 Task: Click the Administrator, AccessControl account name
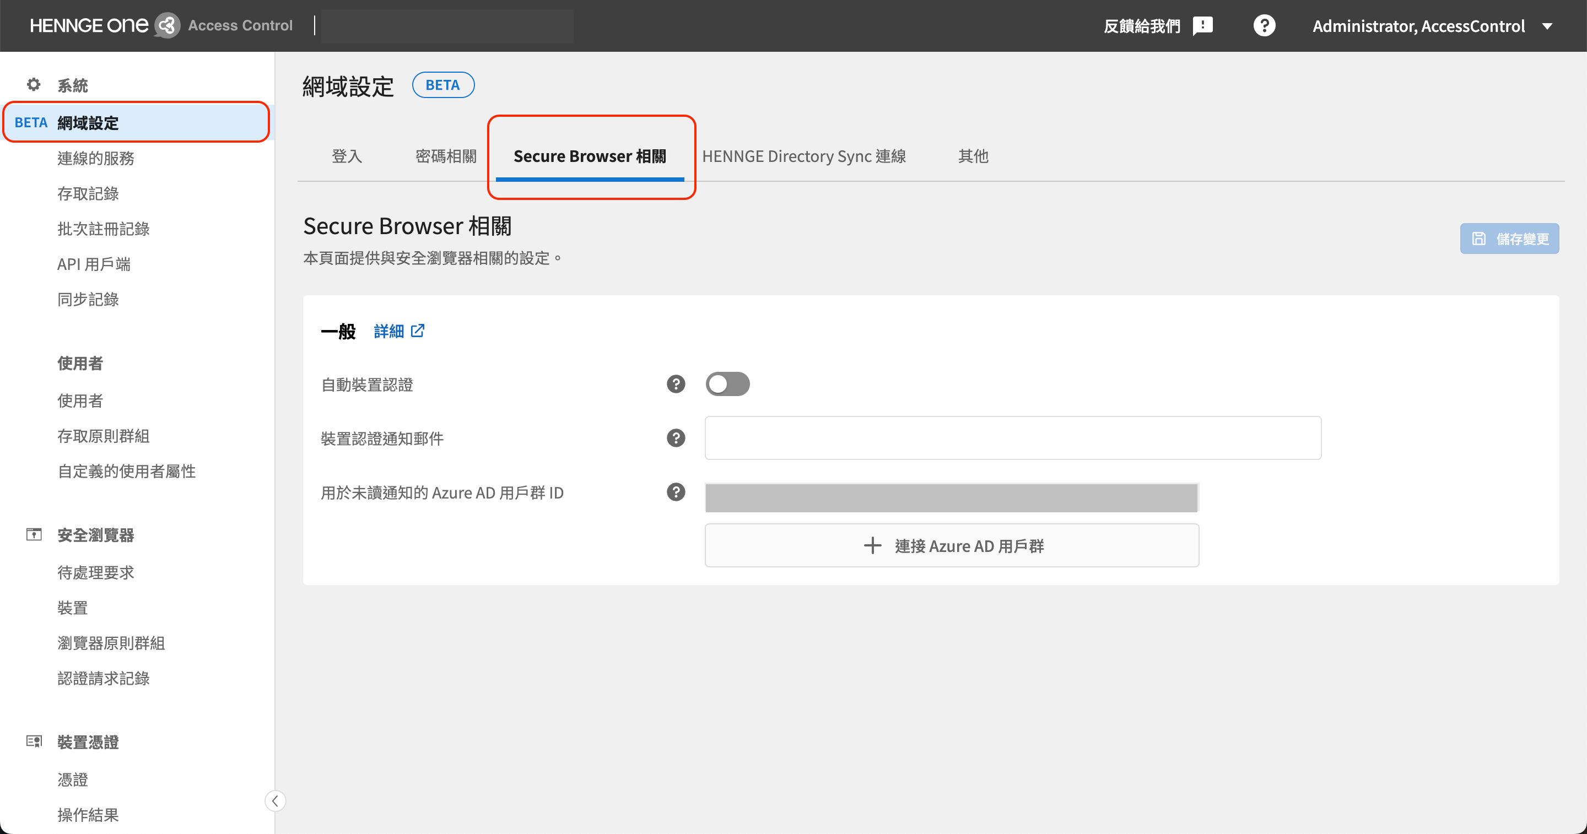[1419, 26]
